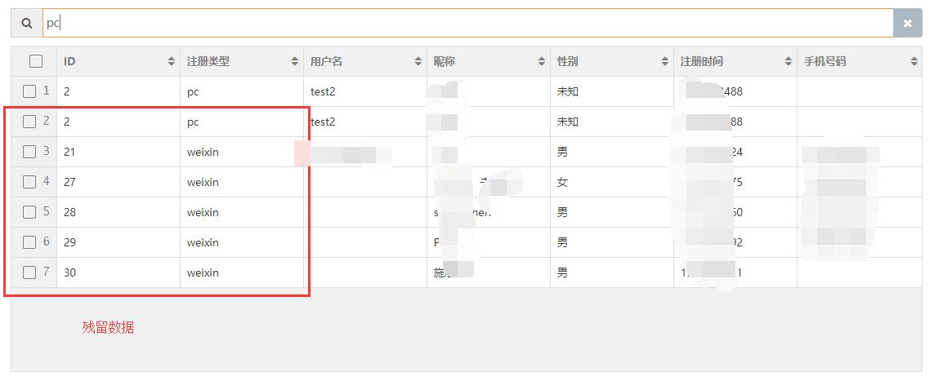Screen dimensions: 934x381
Task: Click the 注册时间 header label
Action: (x=702, y=61)
